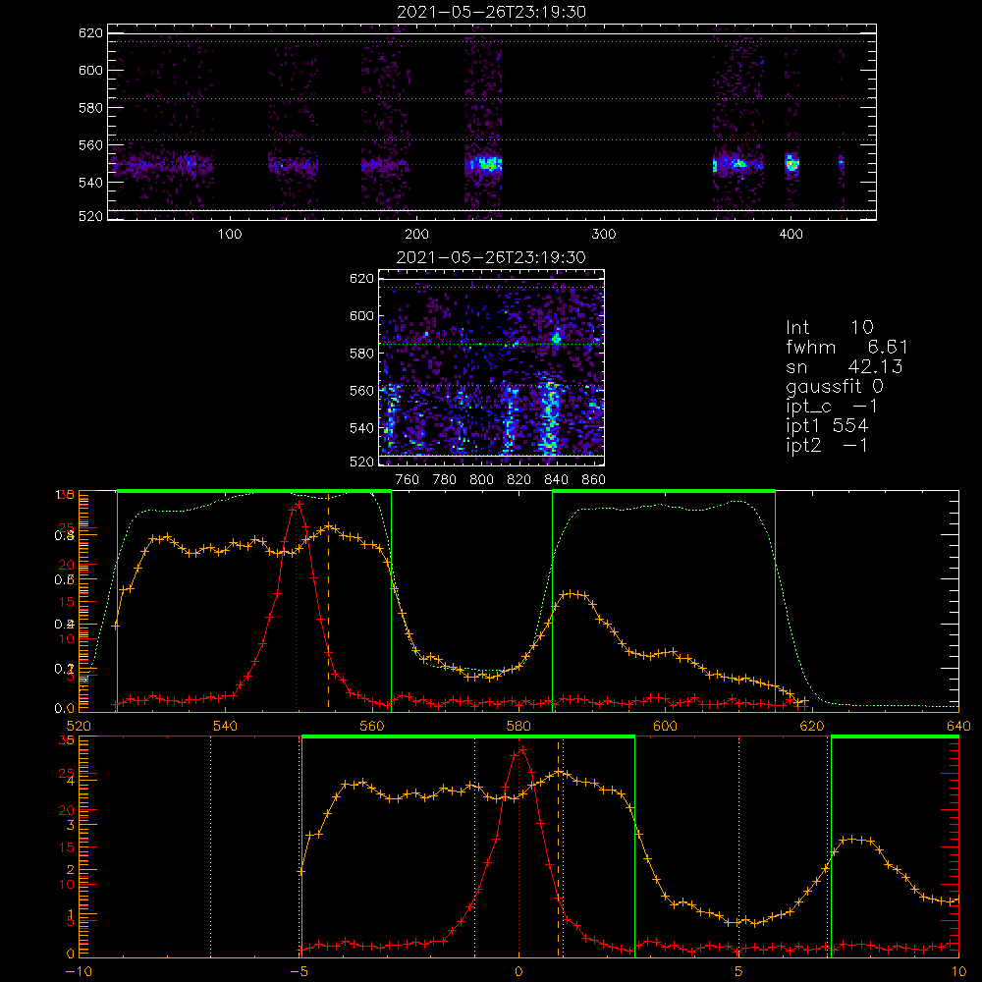This screenshot has width=982, height=982.
Task: Click the x-axis label -5 of the bottom plot
Action: click(300, 971)
